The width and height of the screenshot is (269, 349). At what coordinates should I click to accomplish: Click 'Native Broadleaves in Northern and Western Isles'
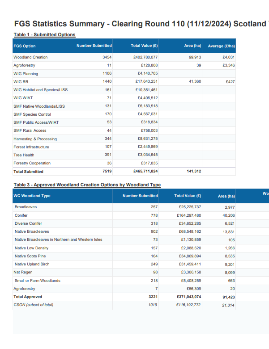click(x=58, y=240)
